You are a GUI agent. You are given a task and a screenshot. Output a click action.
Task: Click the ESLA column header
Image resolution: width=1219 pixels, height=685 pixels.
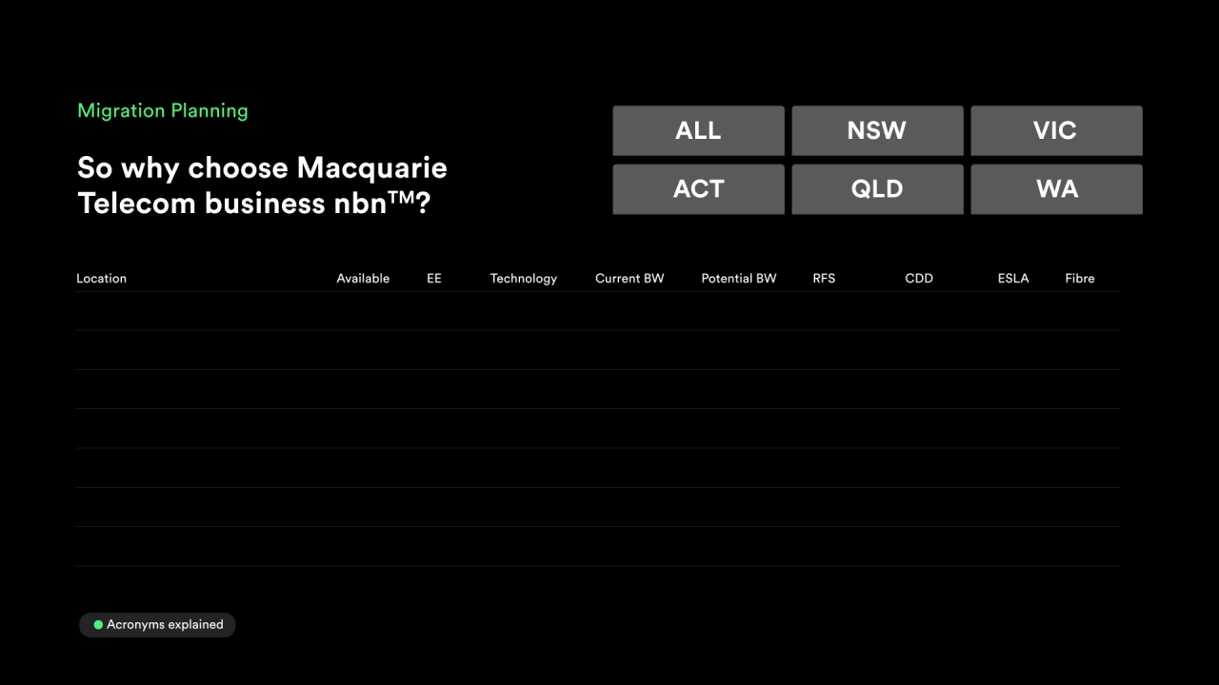point(1013,278)
